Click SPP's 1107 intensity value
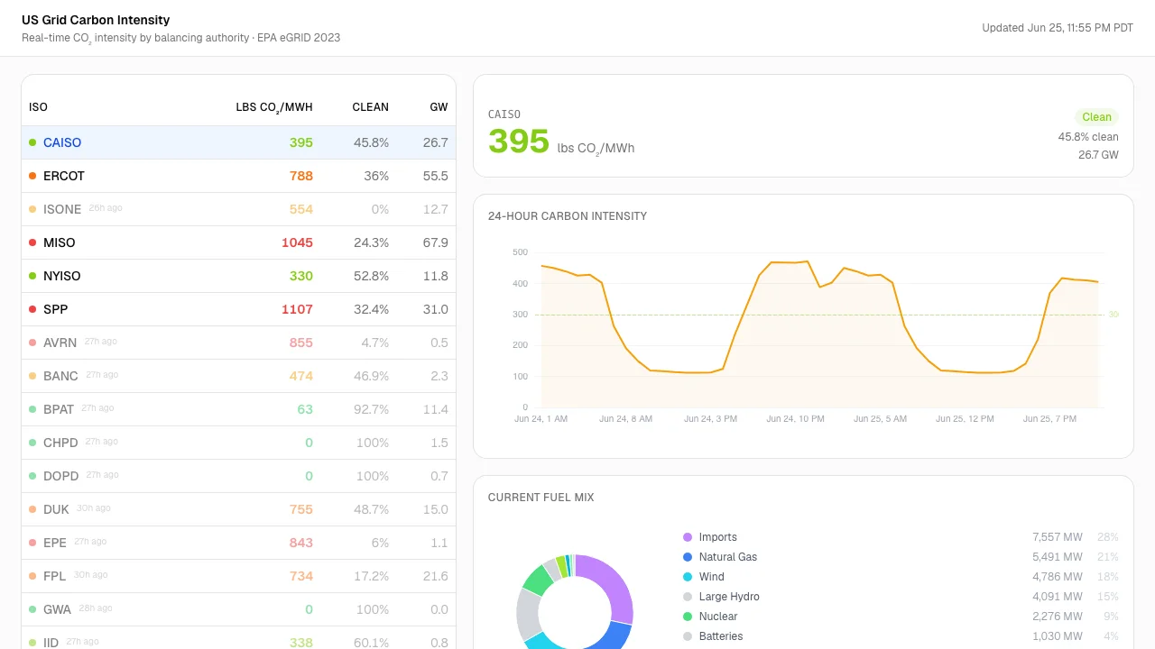1155x649 pixels. coord(297,309)
